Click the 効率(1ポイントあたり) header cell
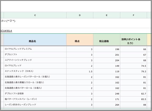Viewport: 152px width, 111px height. coord(133,40)
